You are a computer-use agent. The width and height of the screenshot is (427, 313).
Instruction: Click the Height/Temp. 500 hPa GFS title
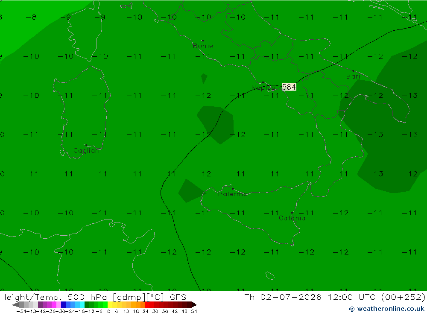tap(93, 297)
